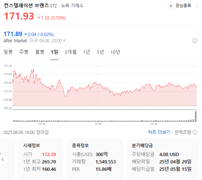
Task: Click the 분기배당금 card heading
Action: pos(142,145)
